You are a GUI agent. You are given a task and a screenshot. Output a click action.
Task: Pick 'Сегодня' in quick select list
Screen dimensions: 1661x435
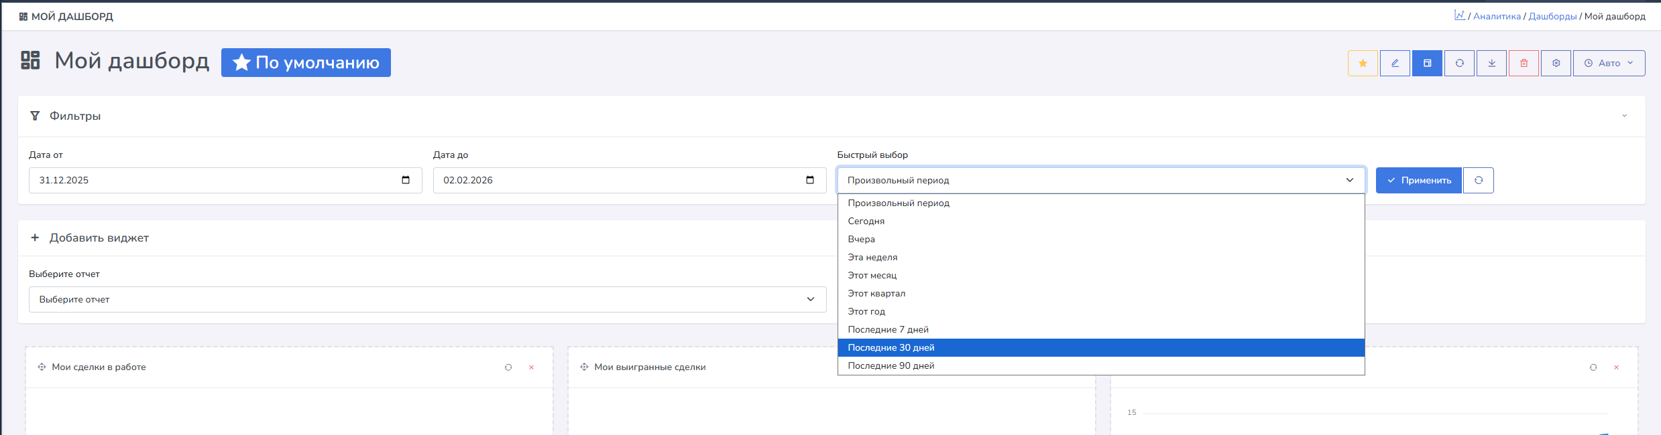point(866,221)
